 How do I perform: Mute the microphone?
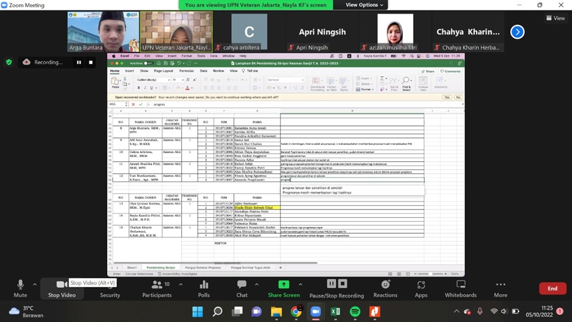click(20, 287)
